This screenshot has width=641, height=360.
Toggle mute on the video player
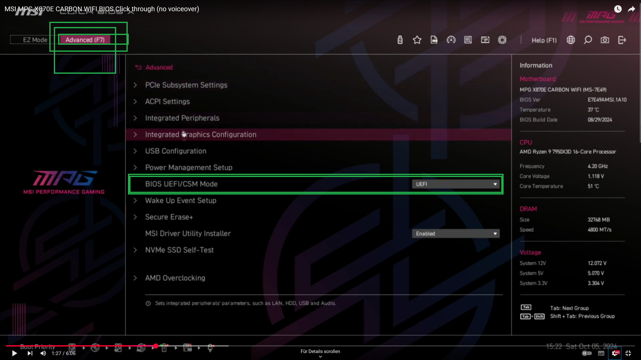tap(43, 353)
